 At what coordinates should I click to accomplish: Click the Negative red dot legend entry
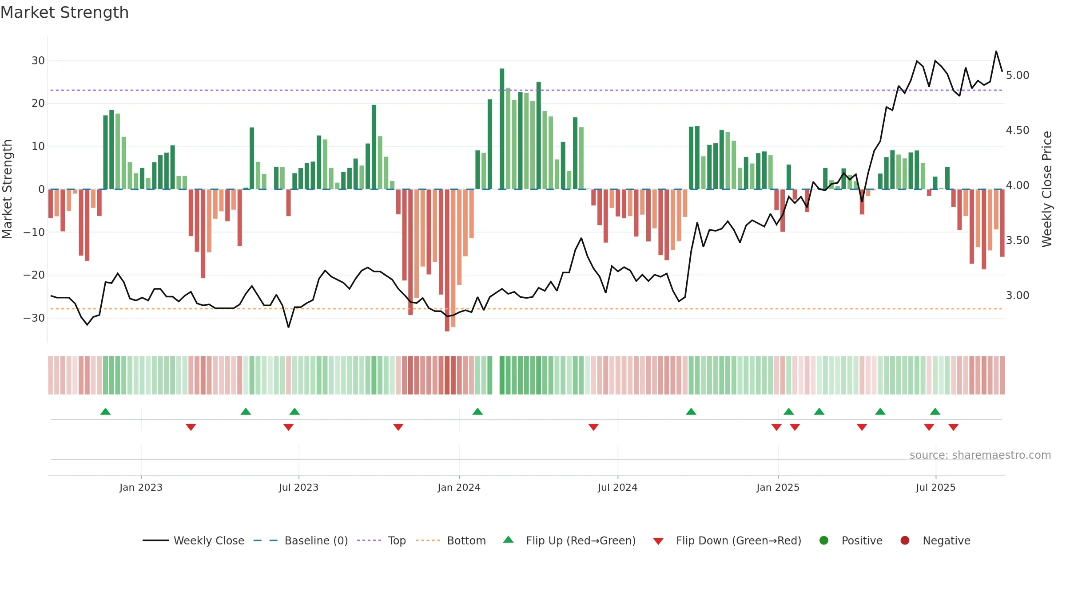click(935, 540)
